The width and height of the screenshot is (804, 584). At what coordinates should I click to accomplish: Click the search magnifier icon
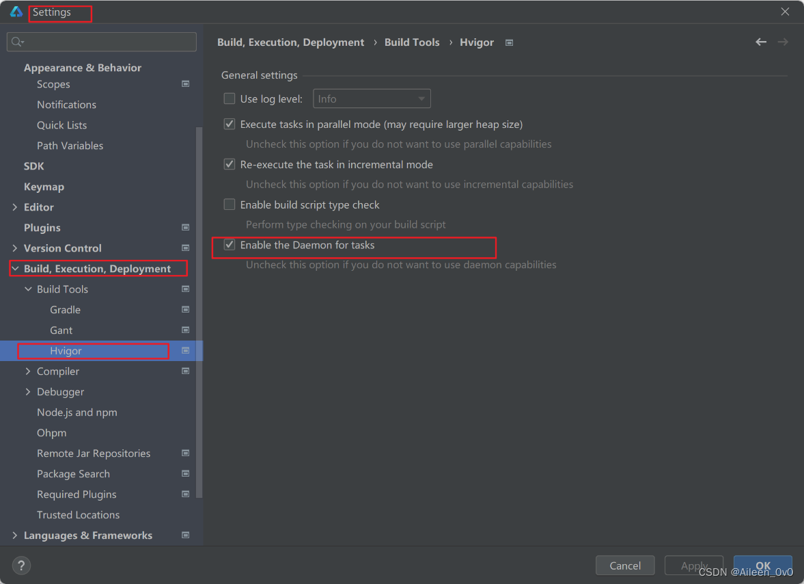pyautogui.click(x=17, y=42)
